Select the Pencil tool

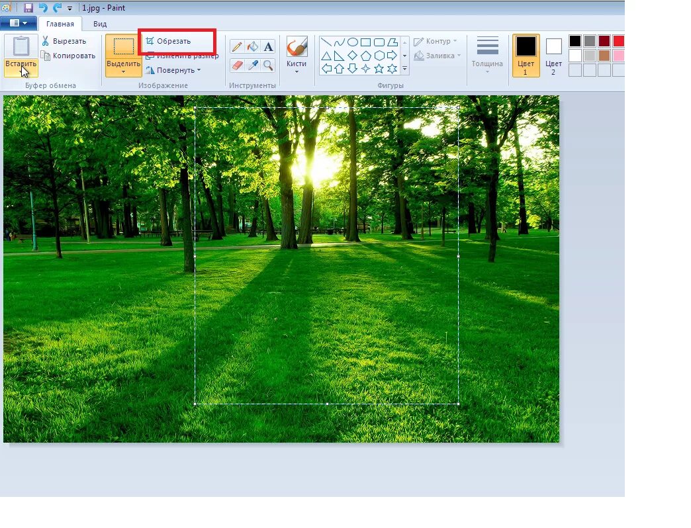point(237,46)
